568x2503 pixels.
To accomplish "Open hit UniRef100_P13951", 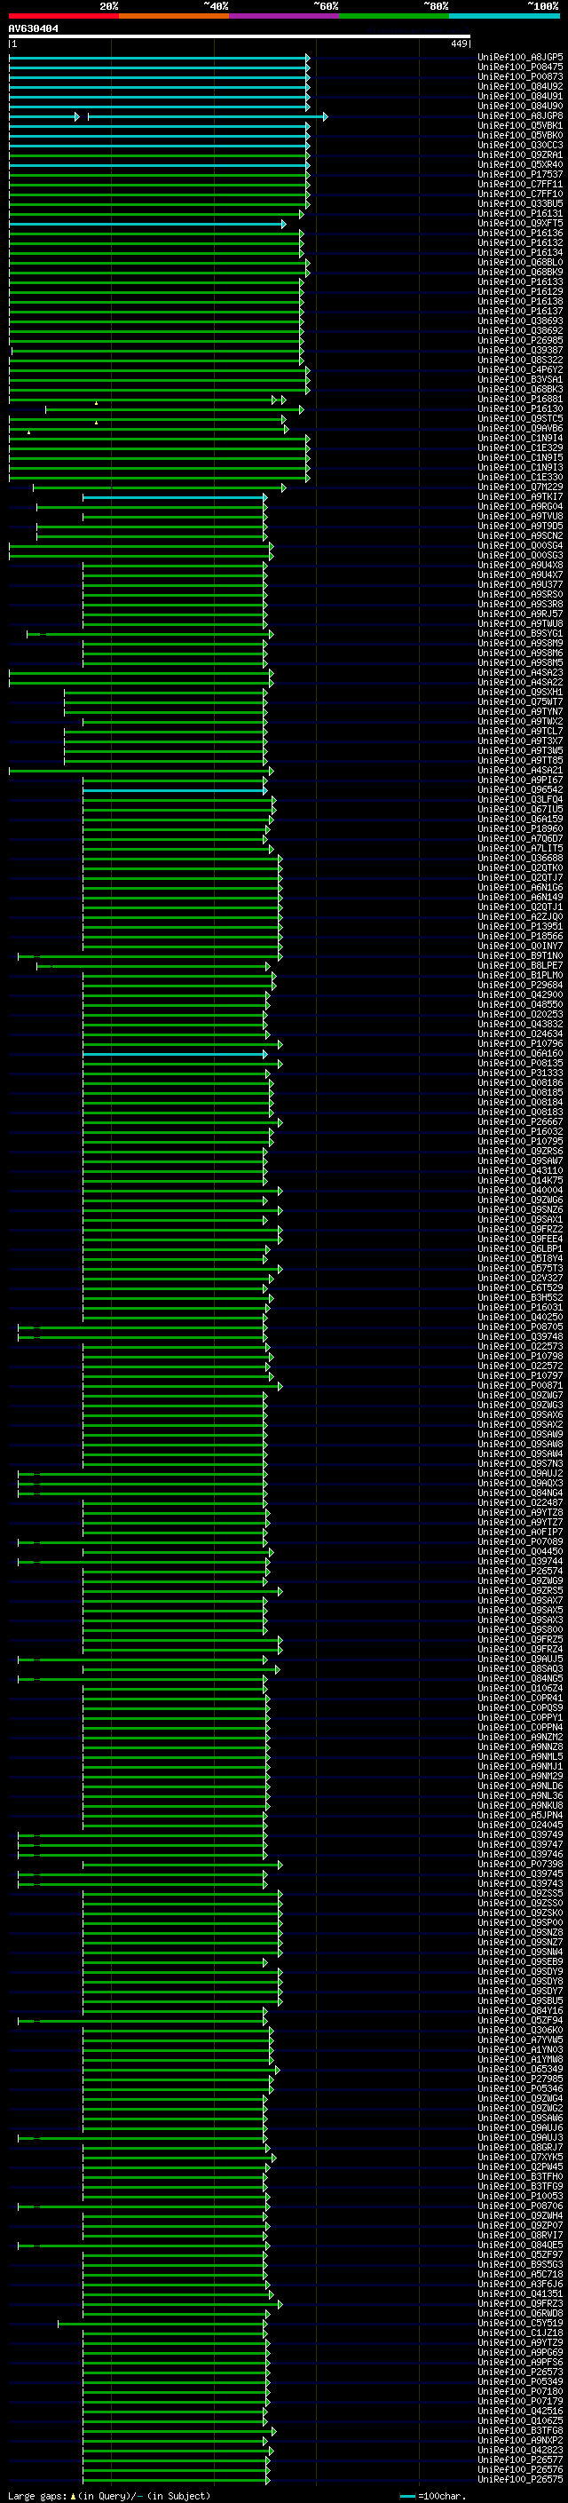I will [x=520, y=927].
